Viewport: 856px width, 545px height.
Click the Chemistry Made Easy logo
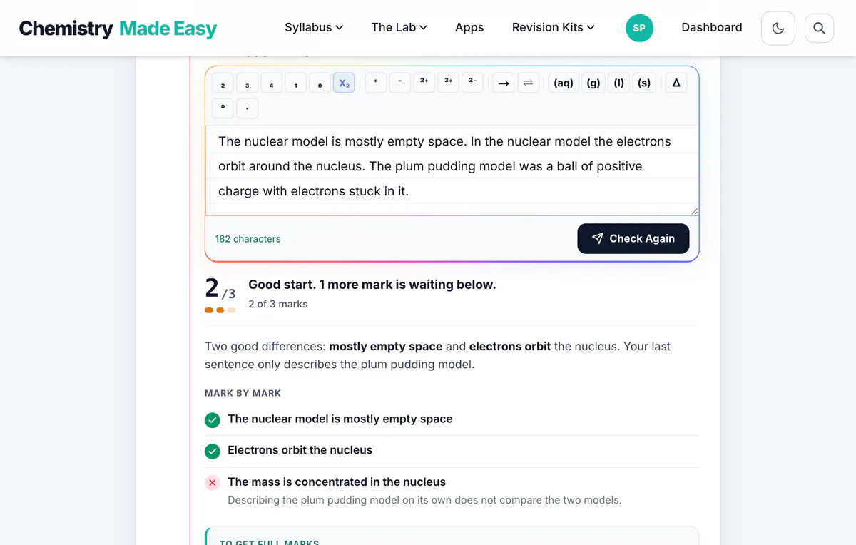(x=118, y=29)
